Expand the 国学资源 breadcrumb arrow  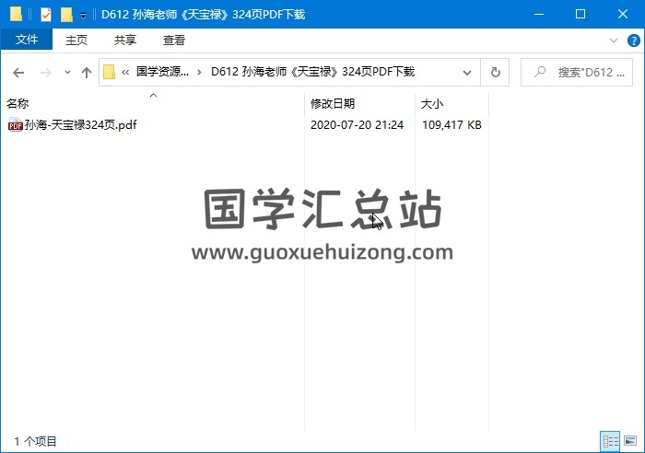point(199,73)
